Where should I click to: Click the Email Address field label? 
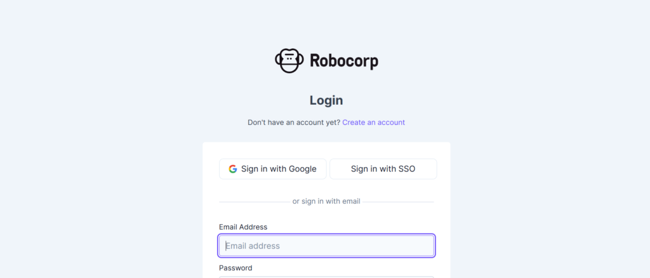tap(243, 227)
